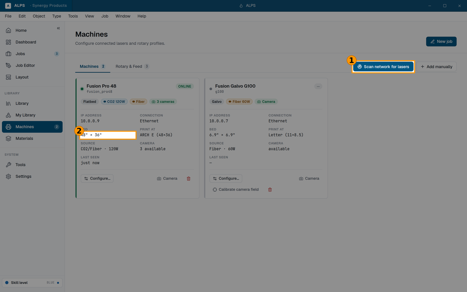Click the ONLINE badge on Fusion Pro 48
The height and width of the screenshot is (292, 467).
[185, 86]
